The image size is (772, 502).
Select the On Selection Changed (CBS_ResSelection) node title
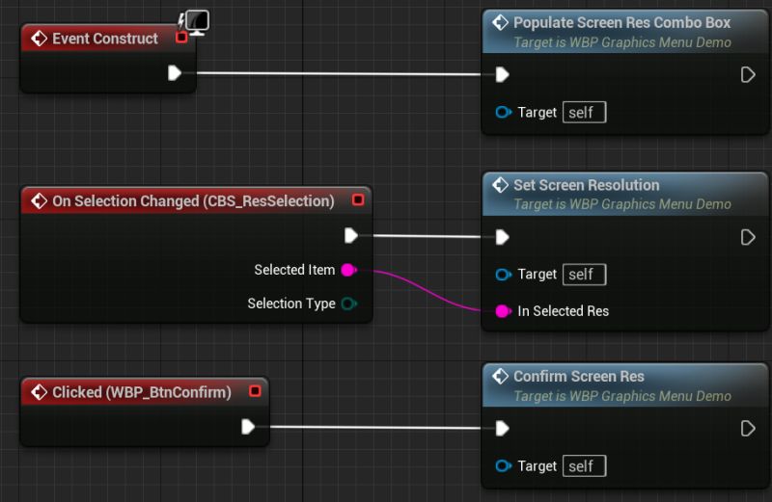coord(193,200)
